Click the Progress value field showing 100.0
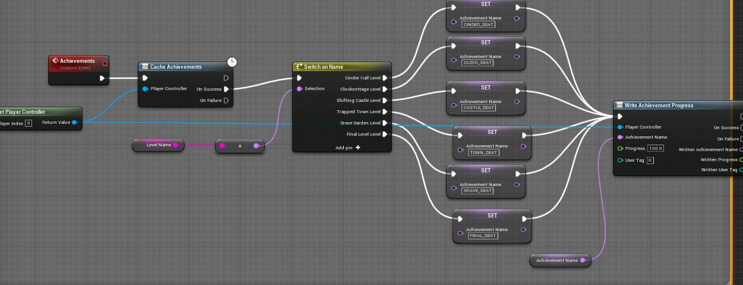Screen dimensions: 743x285 tap(656, 149)
